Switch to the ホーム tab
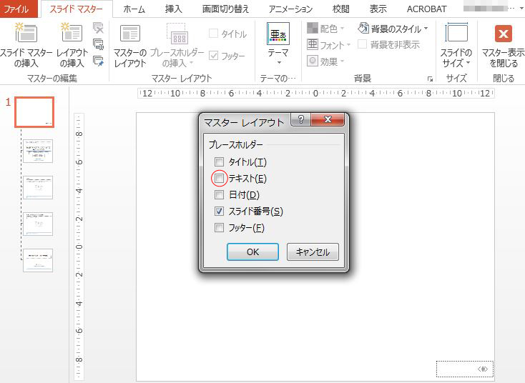525x383 pixels. (x=134, y=9)
